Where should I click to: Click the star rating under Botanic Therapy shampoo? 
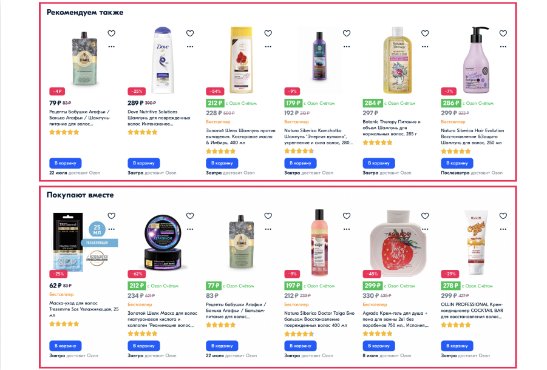coord(378,143)
